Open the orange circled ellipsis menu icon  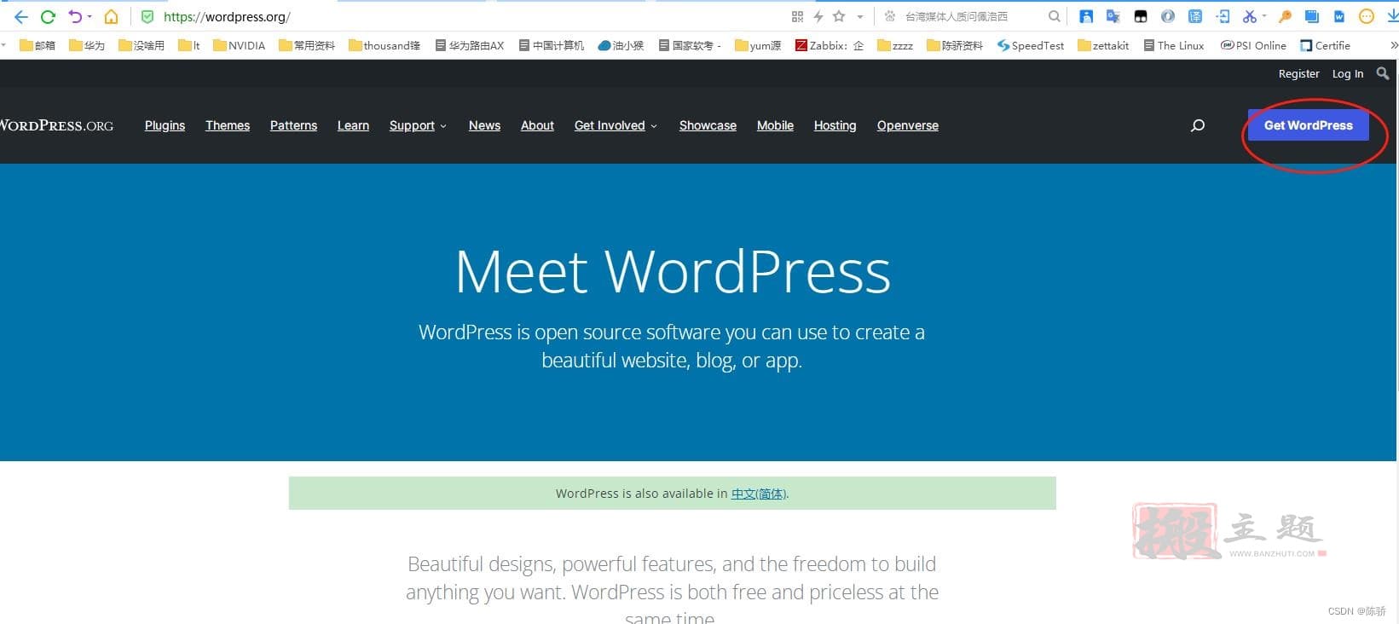1367,16
